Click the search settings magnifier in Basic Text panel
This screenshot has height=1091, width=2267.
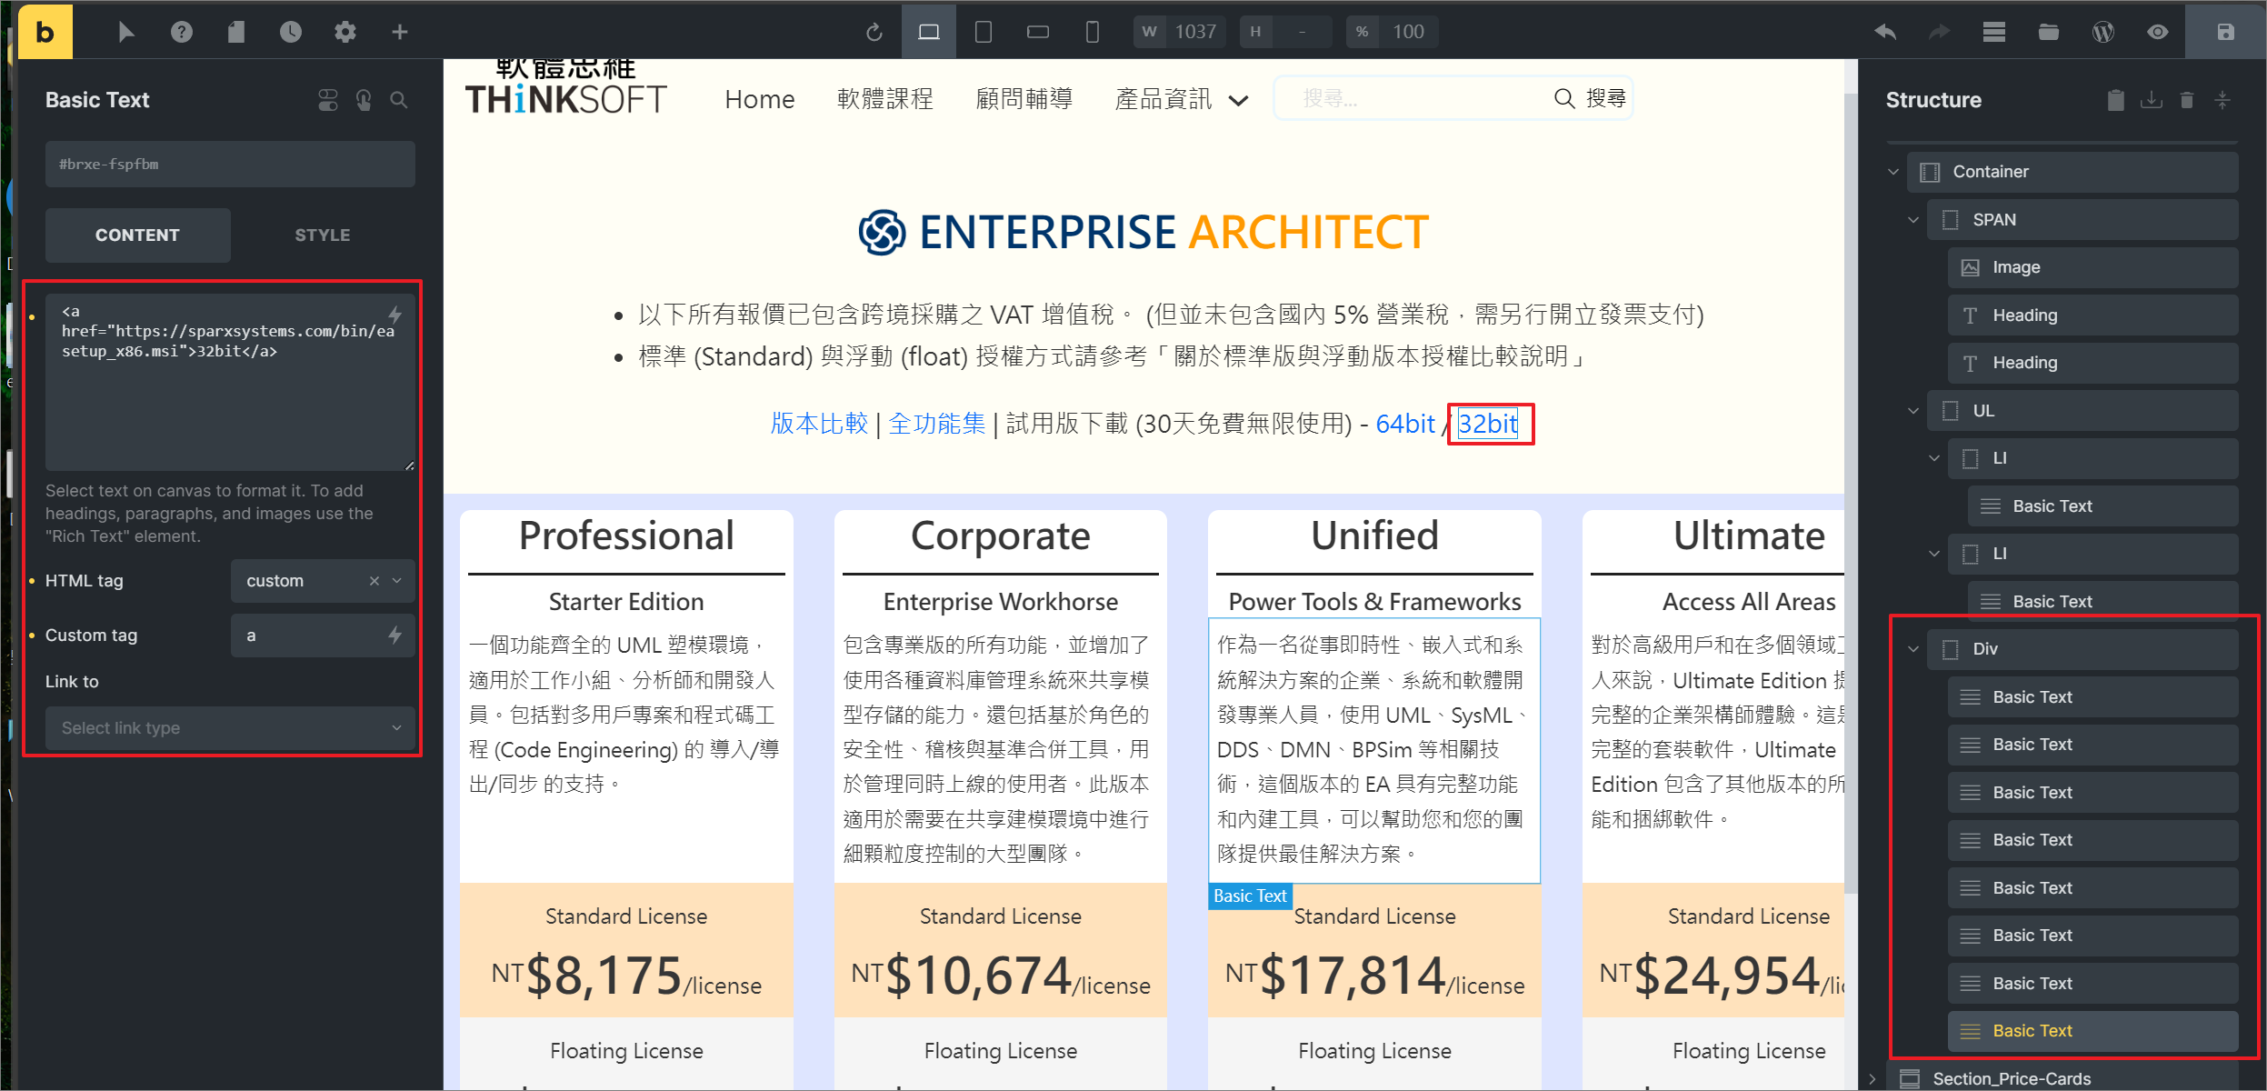point(399,100)
